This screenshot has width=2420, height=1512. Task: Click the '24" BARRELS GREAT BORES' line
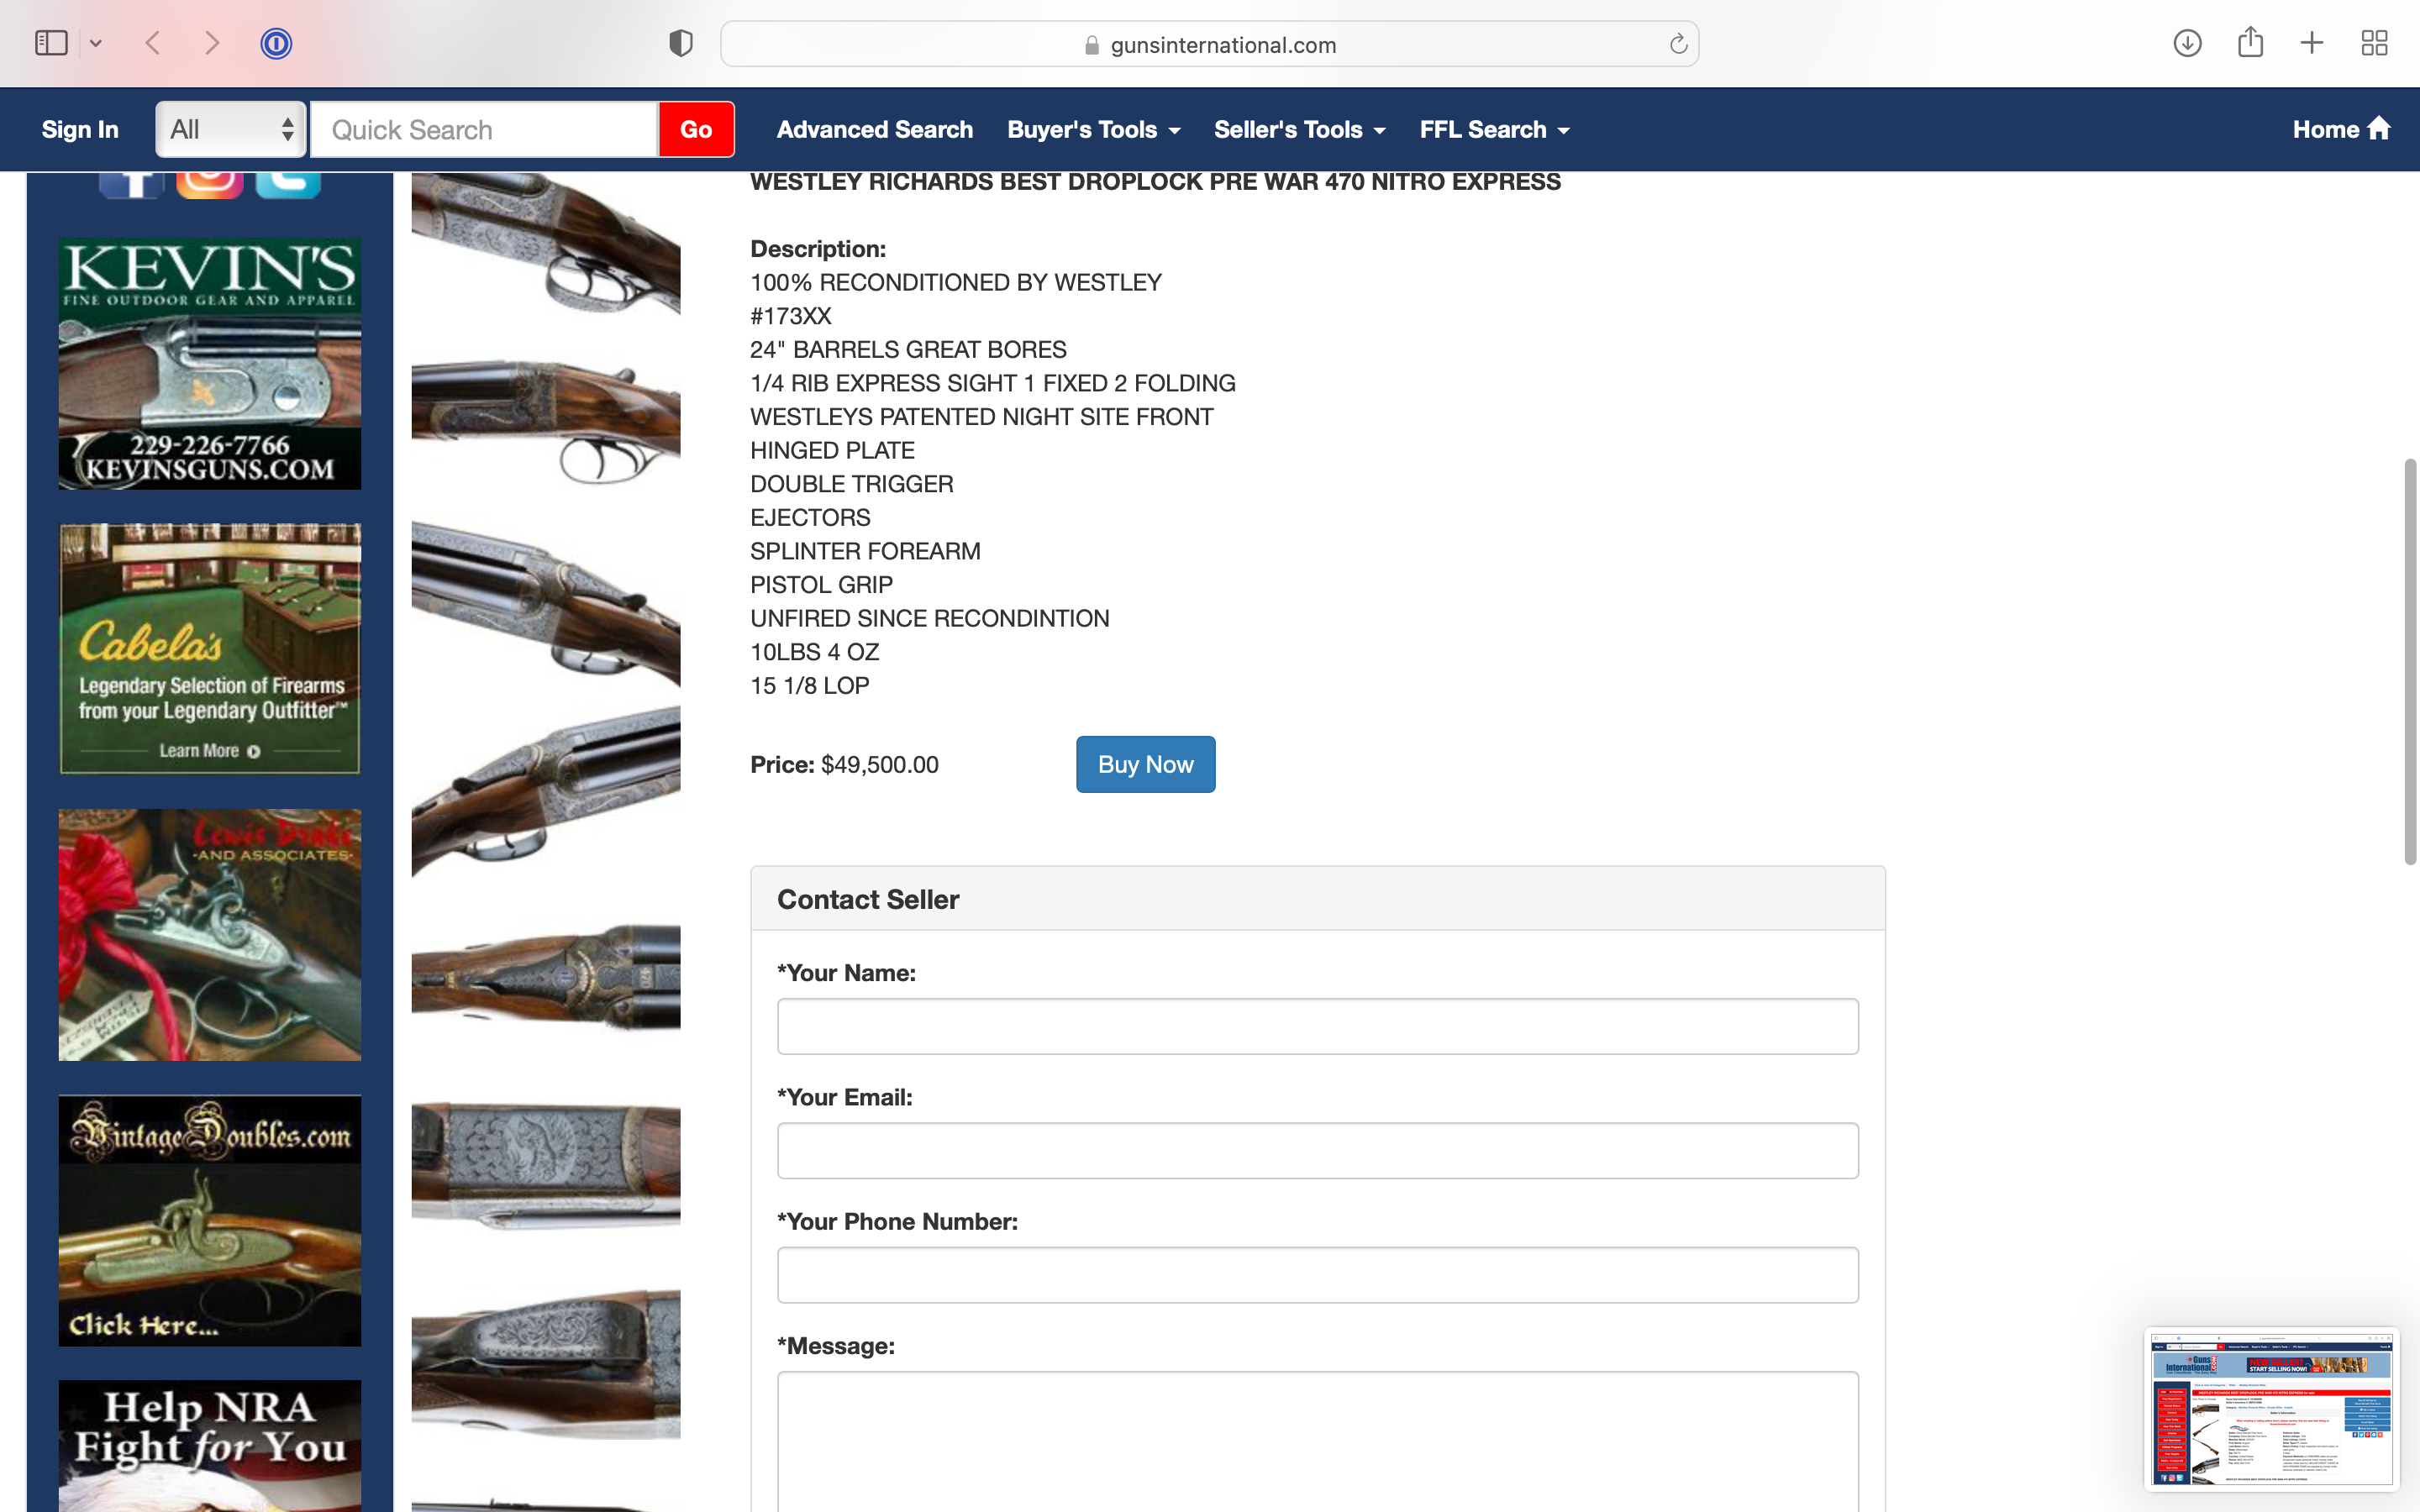click(908, 350)
